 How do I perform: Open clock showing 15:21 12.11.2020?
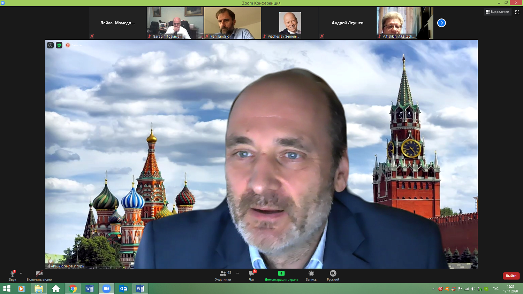510,289
